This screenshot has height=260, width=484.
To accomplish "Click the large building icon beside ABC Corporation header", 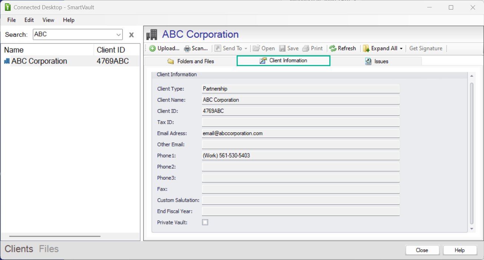I will pyautogui.click(x=152, y=35).
